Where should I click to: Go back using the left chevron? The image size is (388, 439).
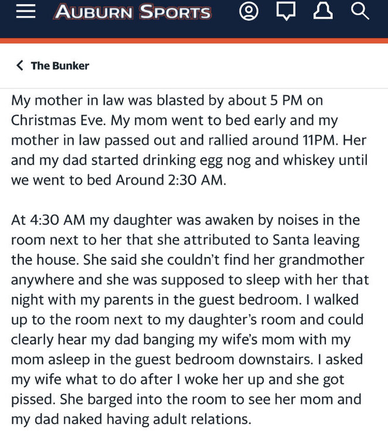pos(20,66)
